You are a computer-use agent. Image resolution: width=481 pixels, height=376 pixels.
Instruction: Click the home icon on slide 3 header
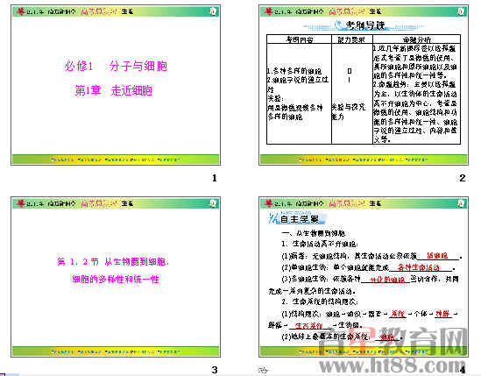[x=213, y=203]
